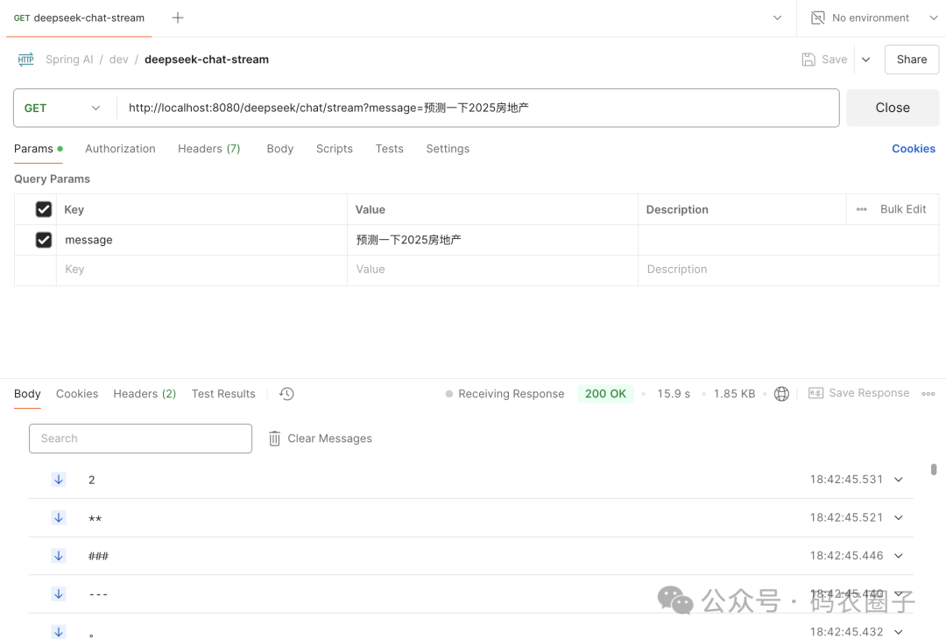This screenshot has height=639, width=946.
Task: Click Clear Messages
Action: click(329, 439)
